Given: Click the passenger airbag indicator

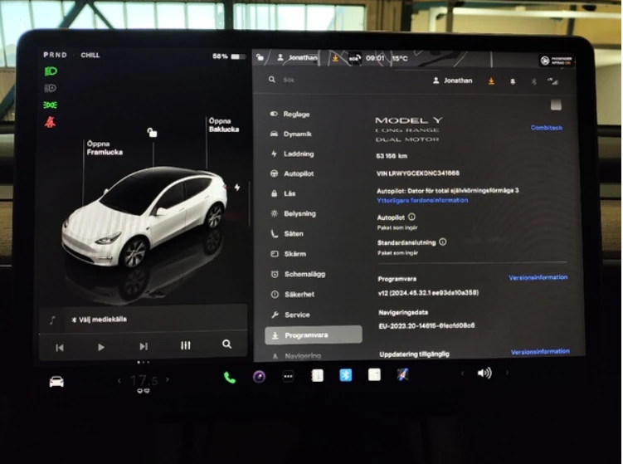Looking at the screenshot, I should [556, 61].
